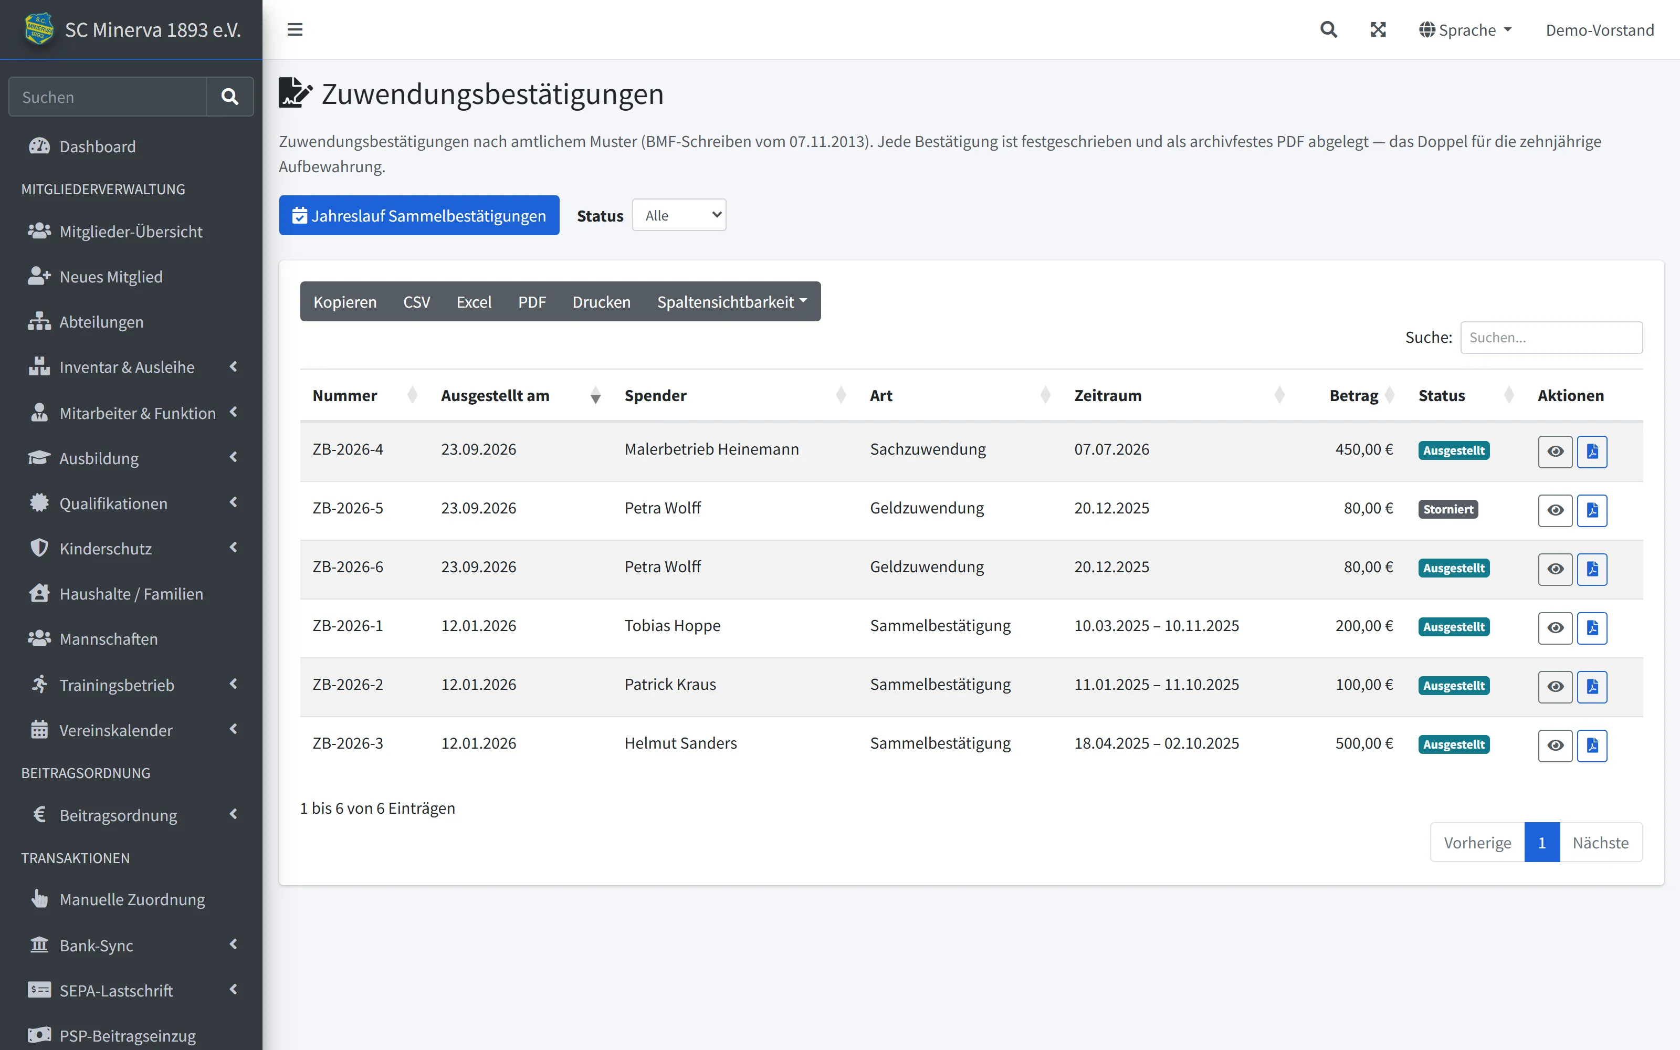Open Neues Mitglied page

pos(131,276)
